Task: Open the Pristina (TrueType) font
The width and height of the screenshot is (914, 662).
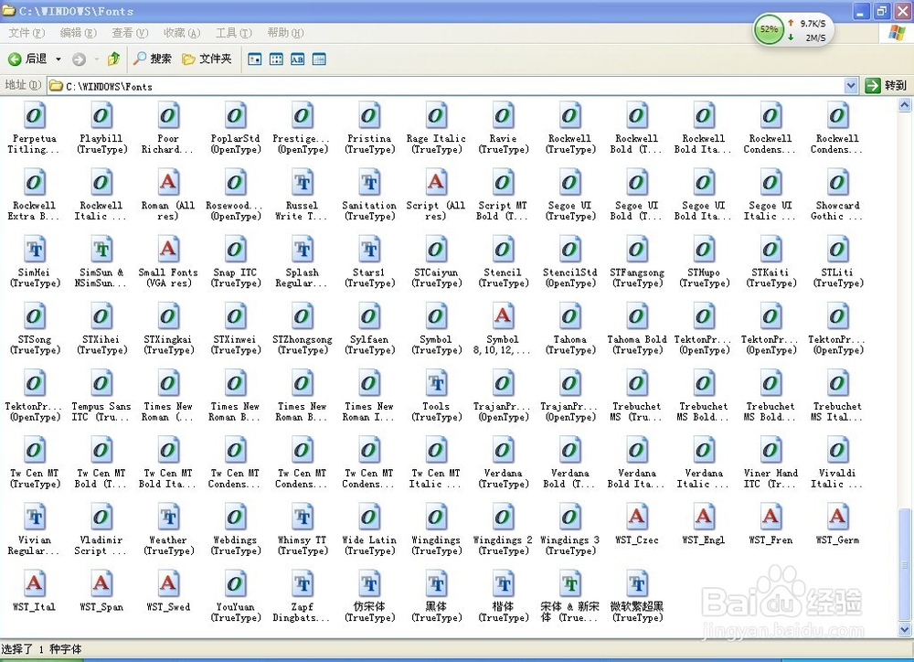Action: click(369, 115)
